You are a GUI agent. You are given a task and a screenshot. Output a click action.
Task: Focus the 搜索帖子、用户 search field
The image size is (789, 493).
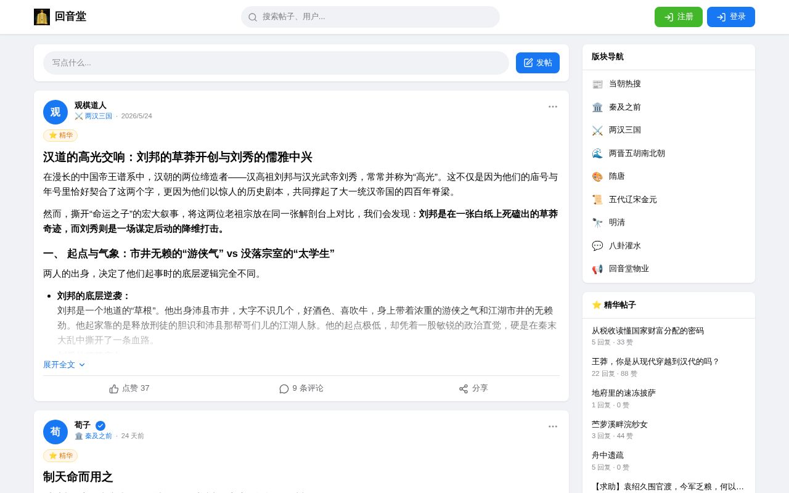pyautogui.click(x=370, y=17)
